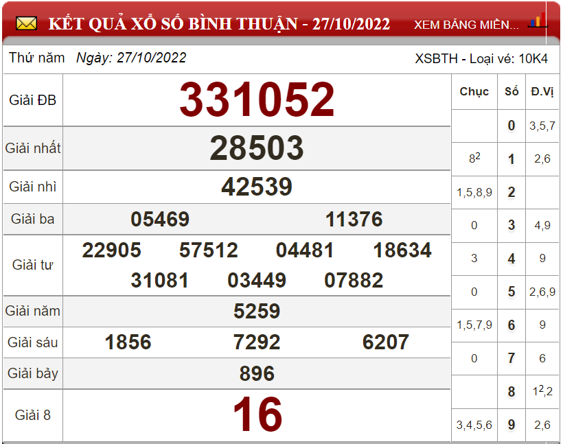The width and height of the screenshot is (563, 444).
Task: Open the bar chart statistics icon
Action: (x=538, y=21)
